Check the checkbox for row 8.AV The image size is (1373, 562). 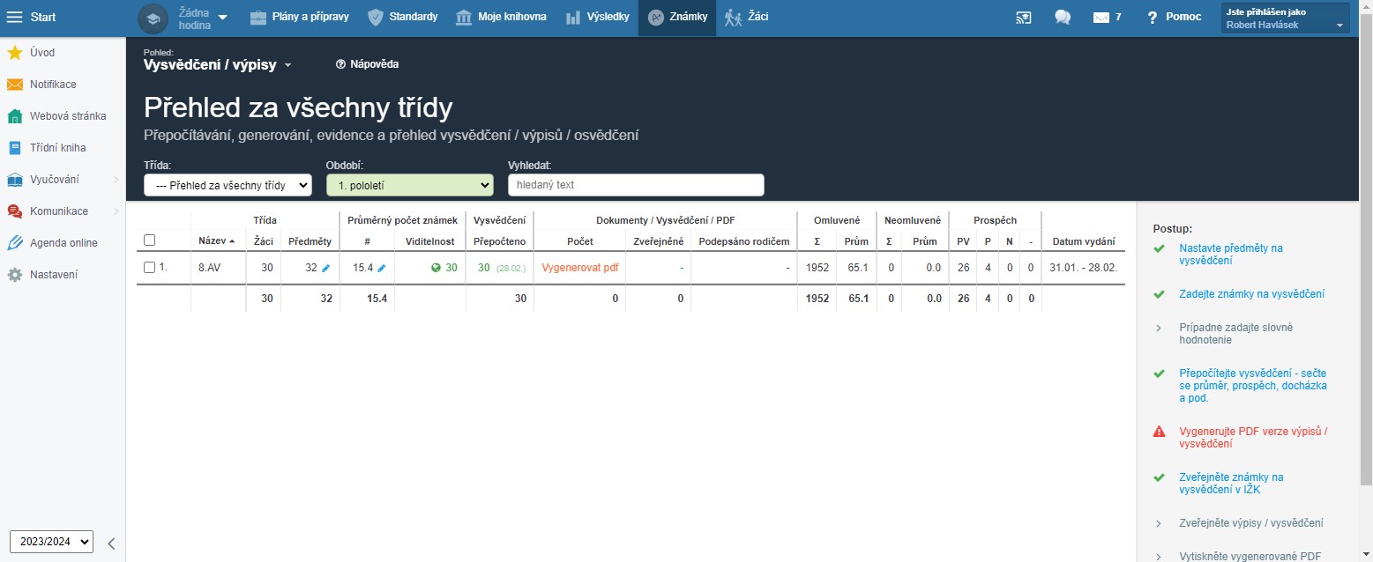tap(149, 267)
